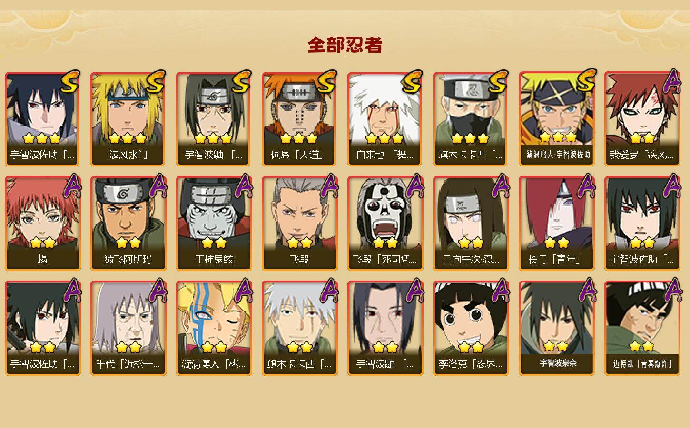The height and width of the screenshot is (428, 690).
Task: Click the A rank badge on 我爱罗
Action: pyautogui.click(x=671, y=81)
